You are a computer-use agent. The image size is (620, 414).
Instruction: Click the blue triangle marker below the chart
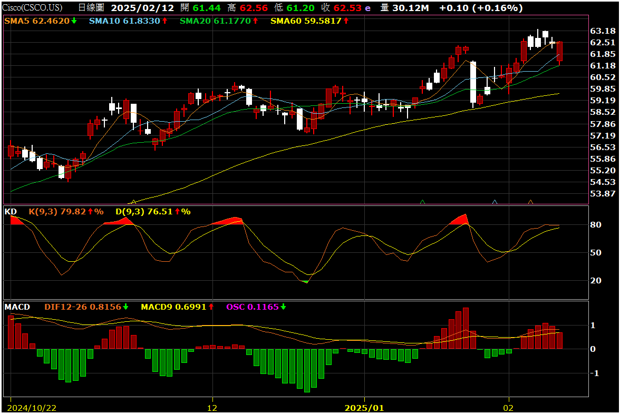tap(495, 202)
